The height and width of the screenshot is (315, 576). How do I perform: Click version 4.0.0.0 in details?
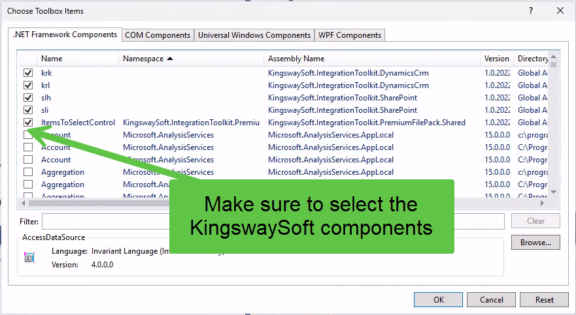pos(102,264)
